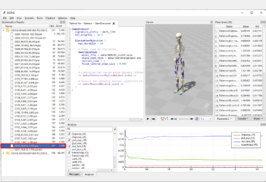The image size is (266, 182).
Task: Enable the glut_max_r.RL checkbox
Action: (69, 143)
